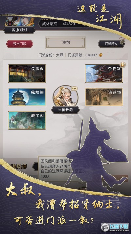Open the 演武场 training ground thumbnail

pos(104,97)
